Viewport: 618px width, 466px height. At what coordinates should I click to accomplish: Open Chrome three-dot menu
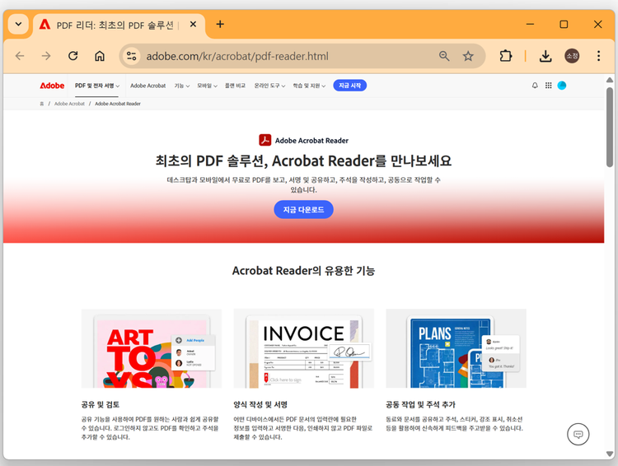pyautogui.click(x=598, y=56)
